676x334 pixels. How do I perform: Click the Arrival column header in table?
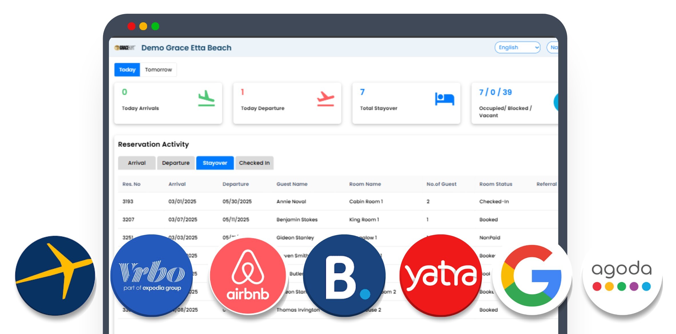coord(177,184)
